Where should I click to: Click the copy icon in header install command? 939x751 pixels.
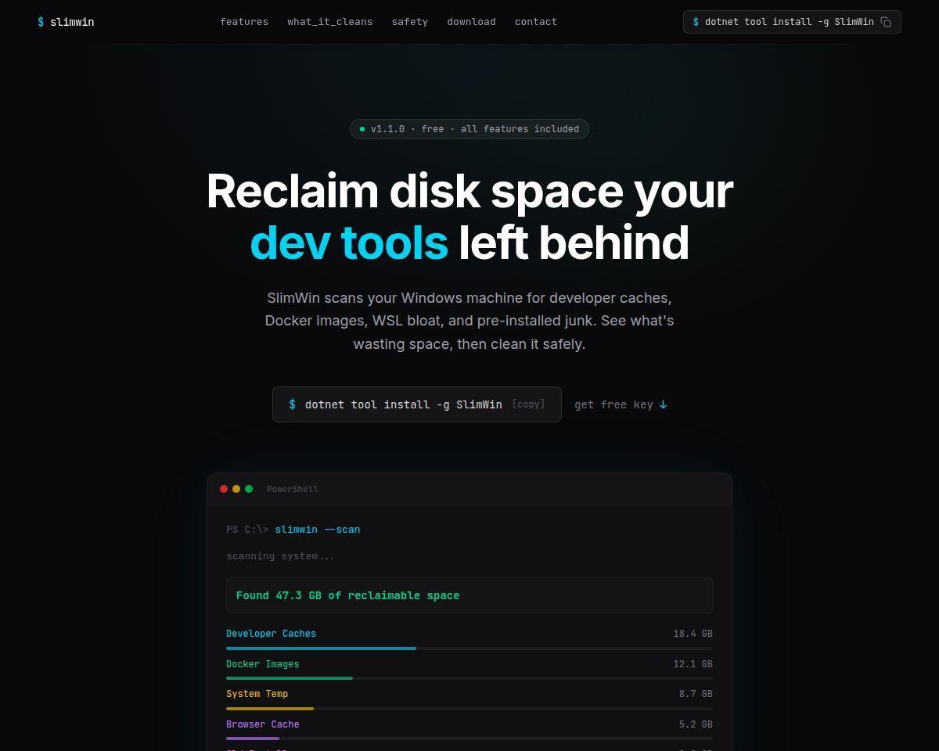pyautogui.click(x=886, y=22)
